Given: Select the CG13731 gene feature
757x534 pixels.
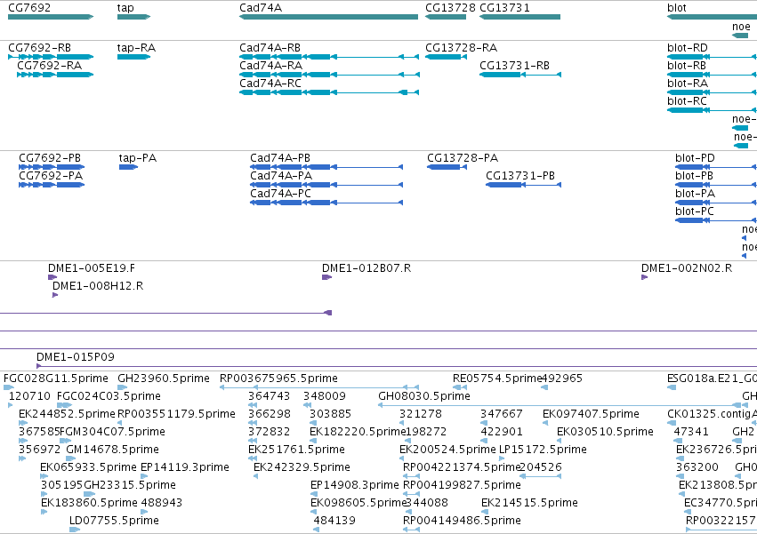Looking at the screenshot, I should (x=520, y=17).
